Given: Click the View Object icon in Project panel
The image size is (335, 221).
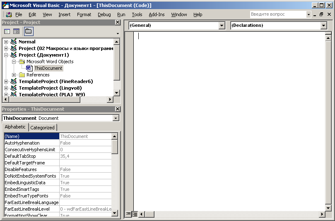Looking at the screenshot, I should 16,31.
